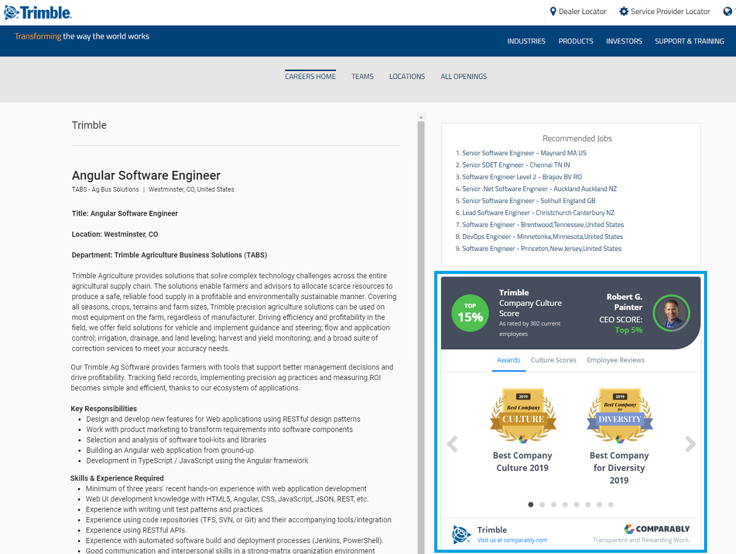This screenshot has width=736, height=554.
Task: Click the Angular Software Engineer heading
Action: pos(146,175)
